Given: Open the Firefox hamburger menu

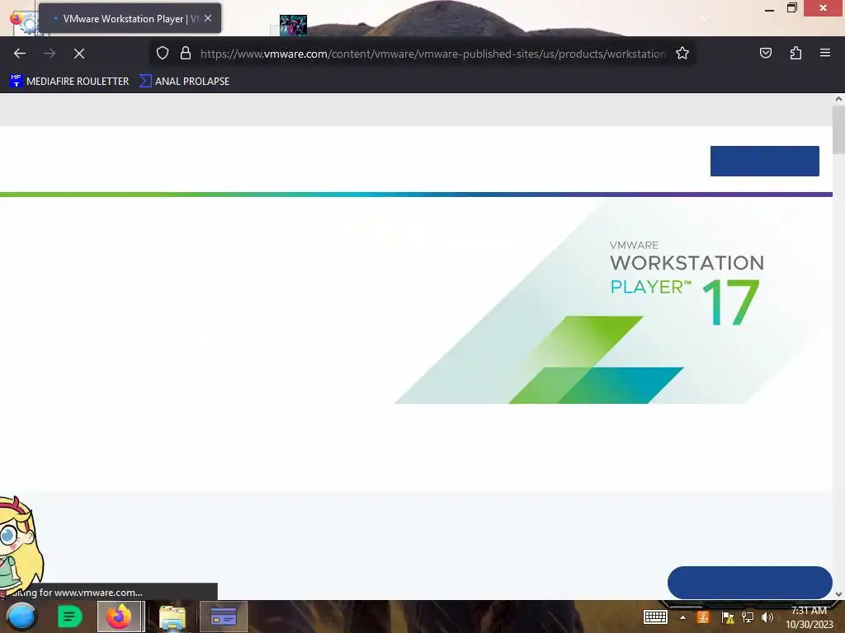Looking at the screenshot, I should (824, 53).
